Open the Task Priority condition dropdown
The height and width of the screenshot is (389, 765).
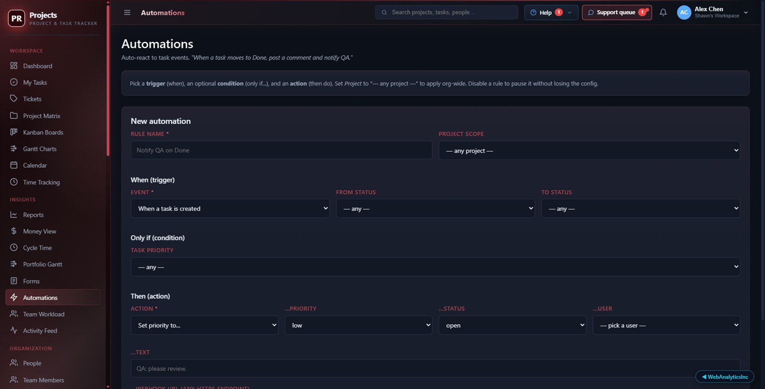[x=435, y=267]
